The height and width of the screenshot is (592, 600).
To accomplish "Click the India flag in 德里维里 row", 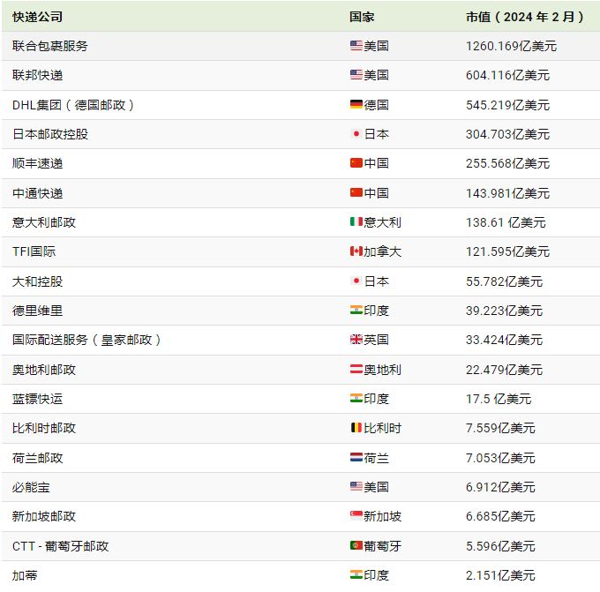I will (x=356, y=310).
